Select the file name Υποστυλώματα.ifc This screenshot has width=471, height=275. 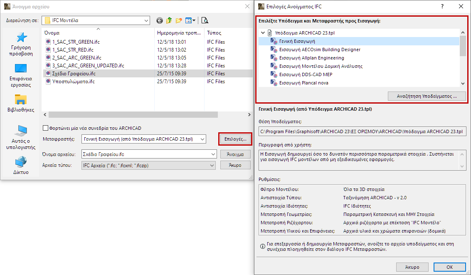coord(73,82)
